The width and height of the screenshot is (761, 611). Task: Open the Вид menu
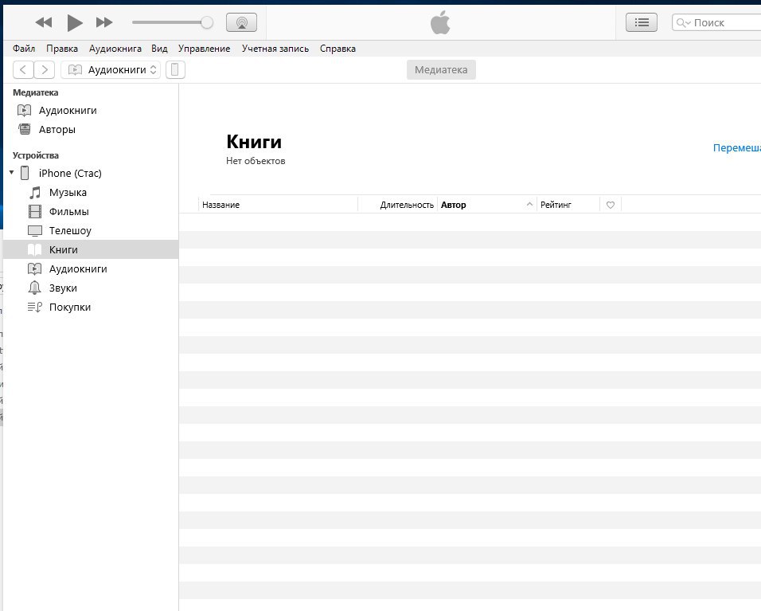159,49
